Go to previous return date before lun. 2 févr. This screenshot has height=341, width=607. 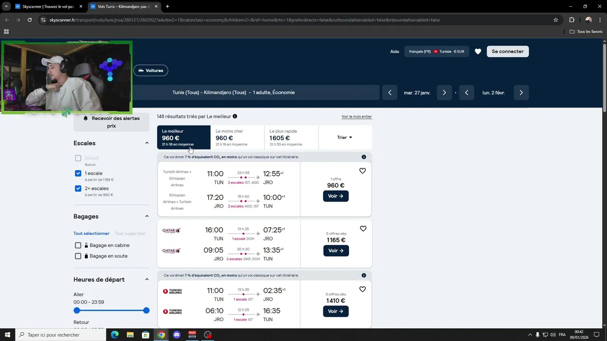click(467, 93)
